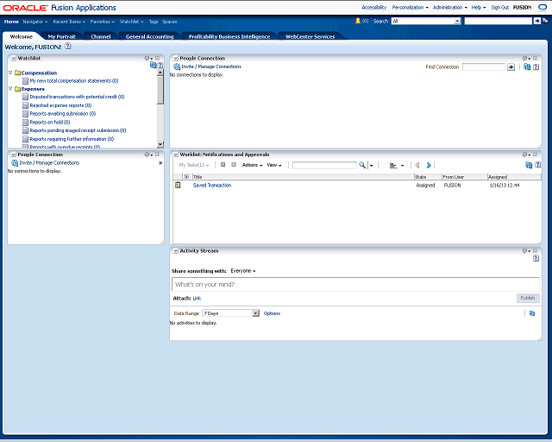Click What's on your mind field
The image size is (552, 442).
click(x=355, y=284)
